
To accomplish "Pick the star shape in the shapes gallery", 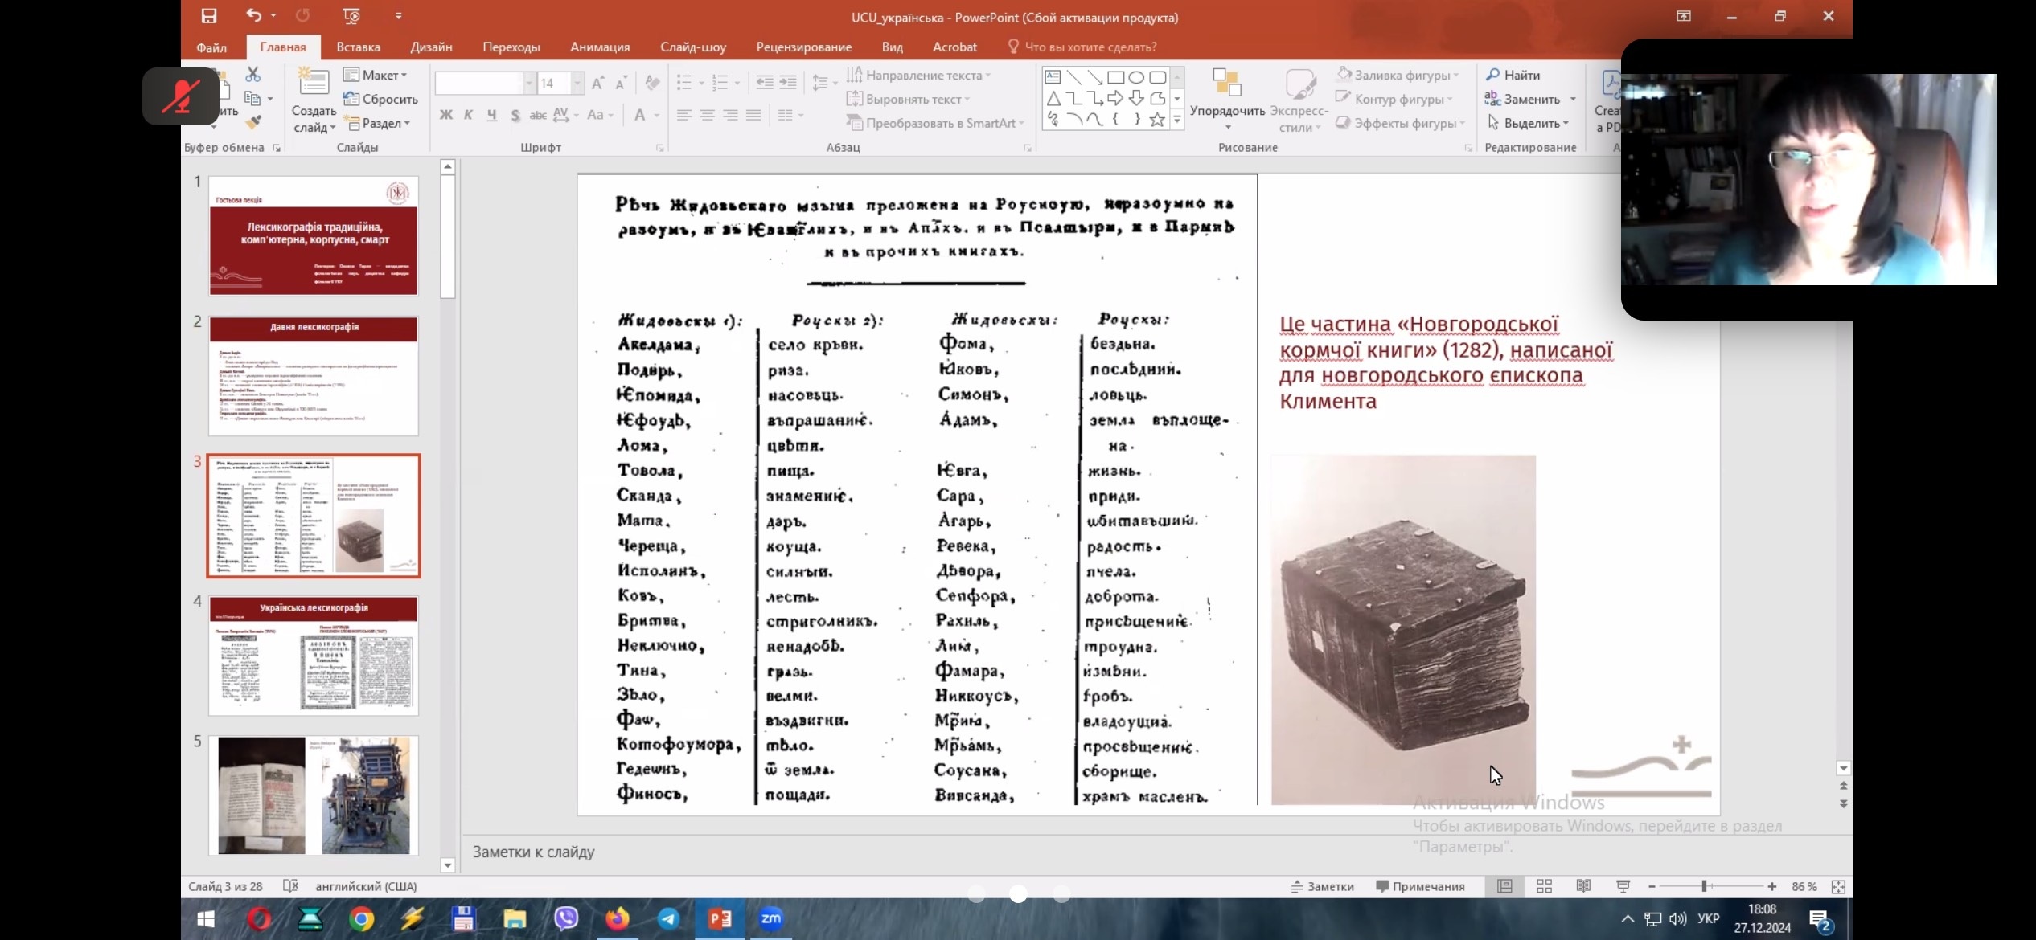I will 1157,120.
